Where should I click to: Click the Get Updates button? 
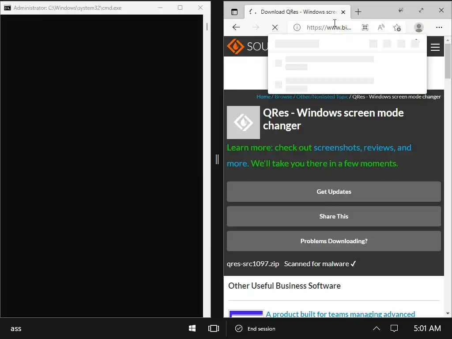[x=334, y=192]
